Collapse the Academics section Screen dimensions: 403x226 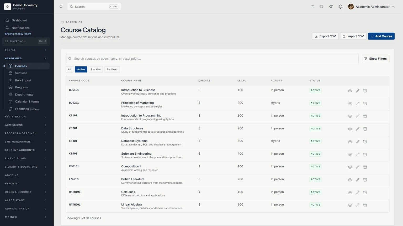(26, 58)
